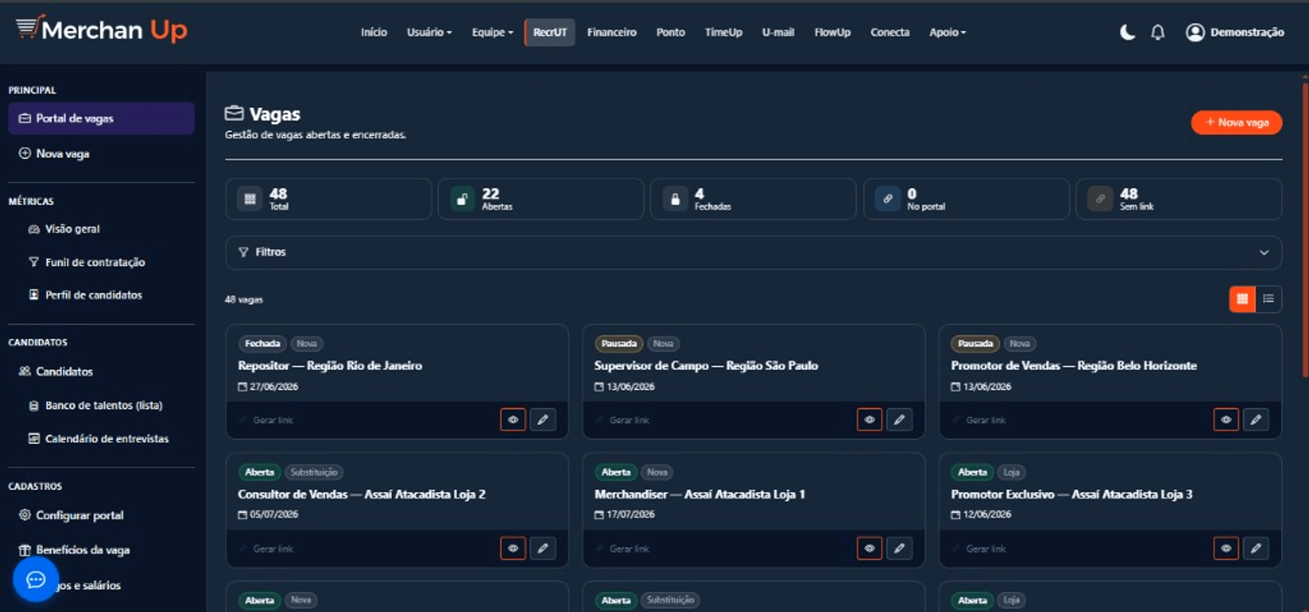Click Gerar link on Consultor de Vendas card

[x=267, y=549]
